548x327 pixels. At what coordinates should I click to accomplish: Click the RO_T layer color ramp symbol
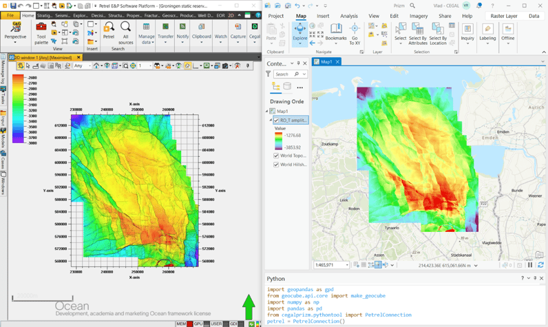tap(278, 141)
